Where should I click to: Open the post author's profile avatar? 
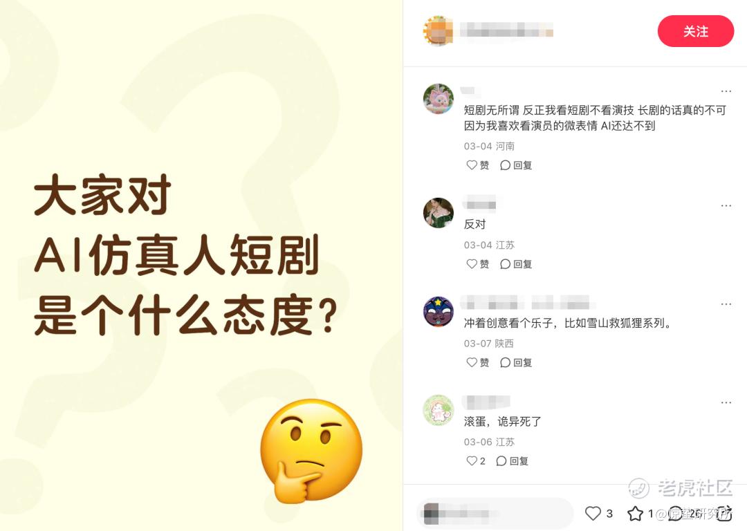(439, 31)
